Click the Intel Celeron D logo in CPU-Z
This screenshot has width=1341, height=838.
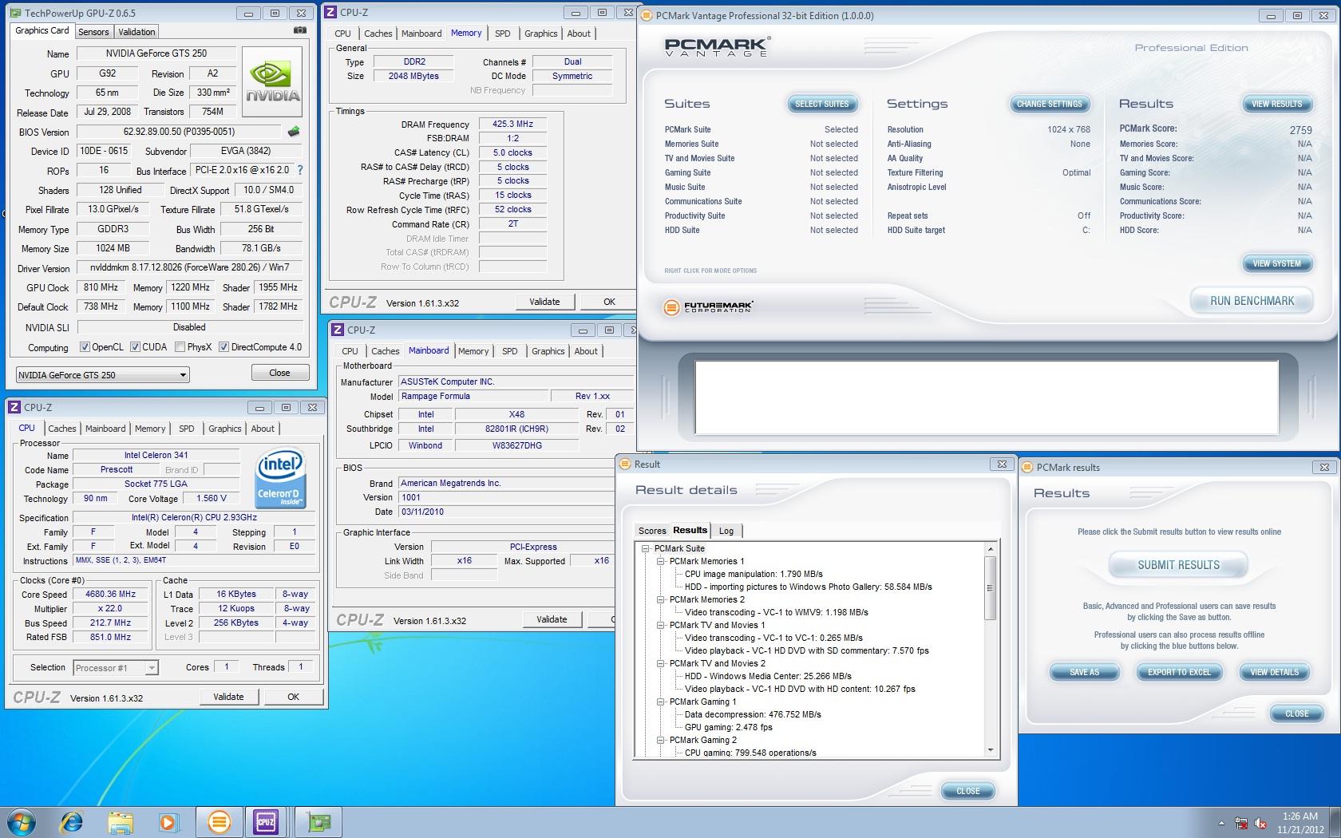tap(281, 478)
